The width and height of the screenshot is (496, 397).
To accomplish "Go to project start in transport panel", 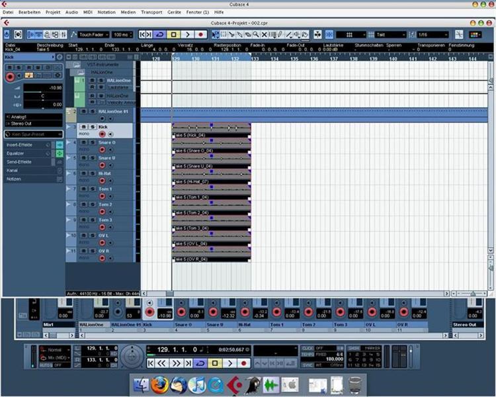I will click(x=151, y=363).
